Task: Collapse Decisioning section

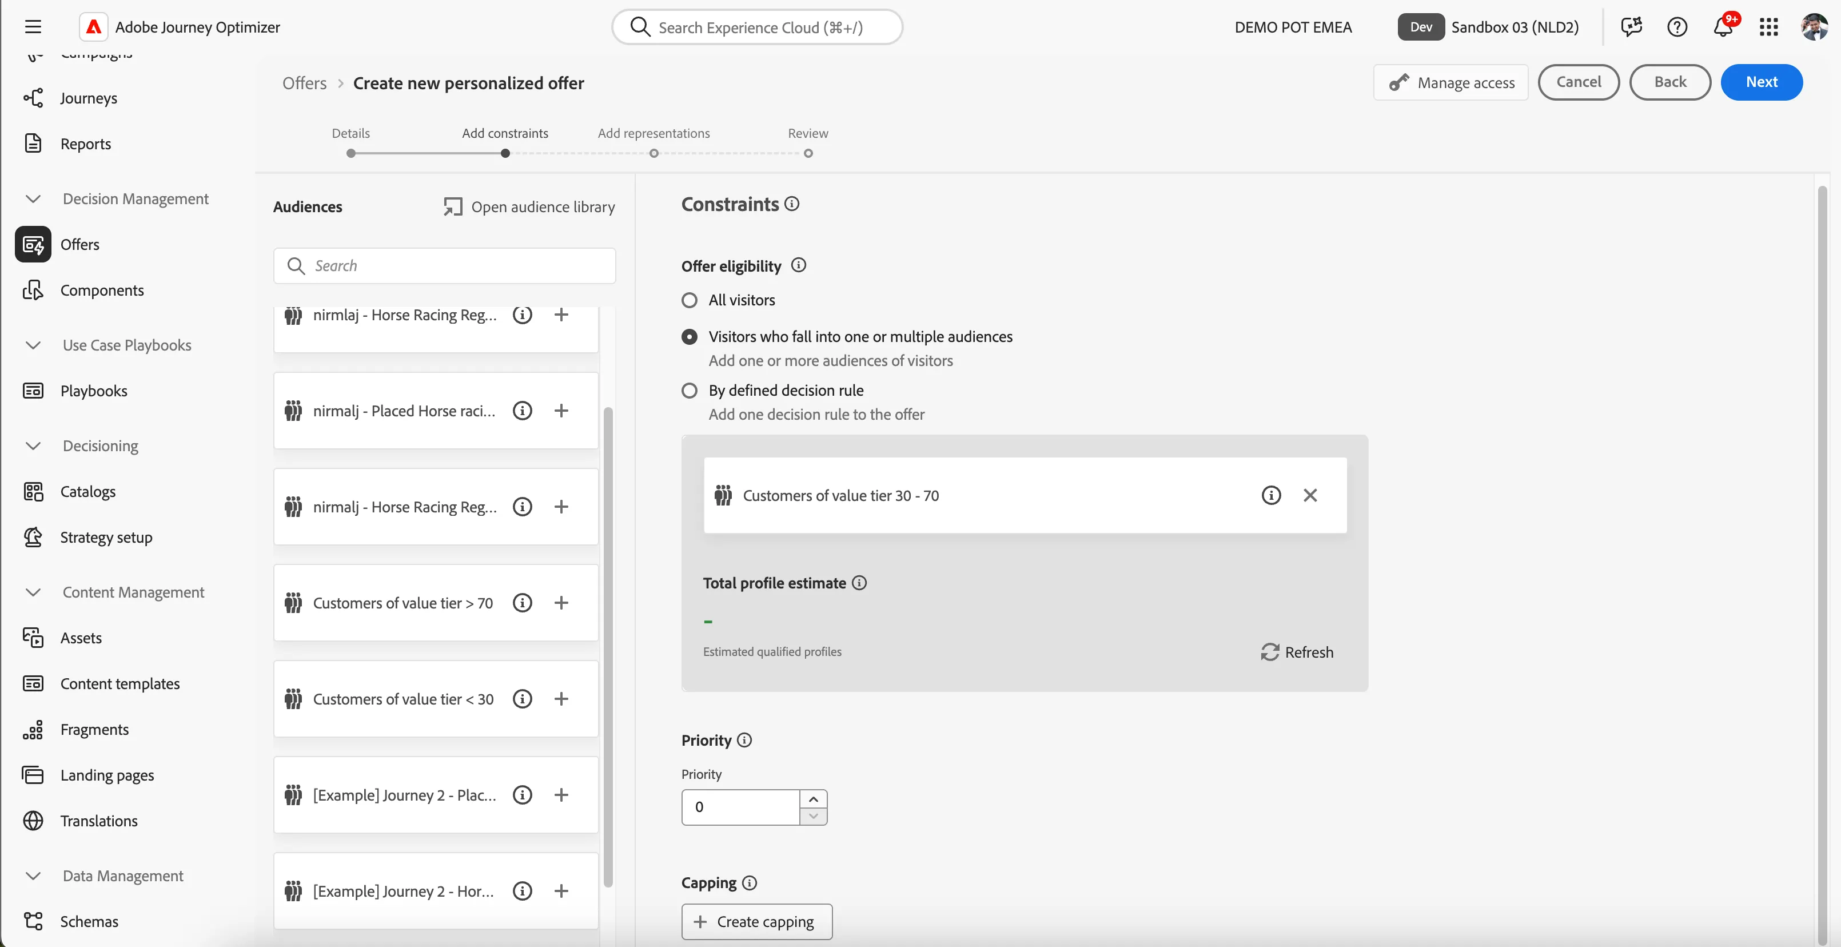Action: click(33, 445)
